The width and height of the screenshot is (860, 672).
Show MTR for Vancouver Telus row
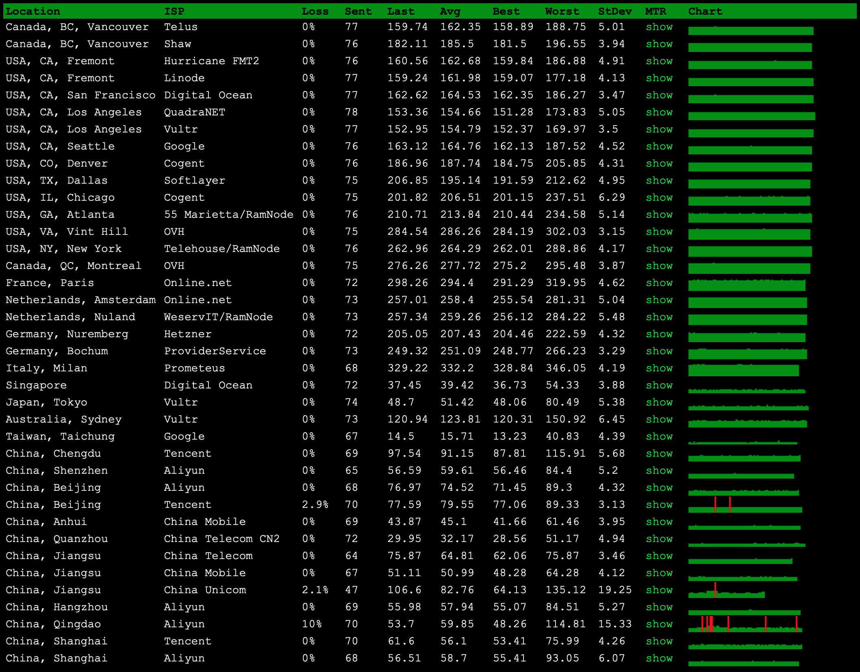coord(659,27)
